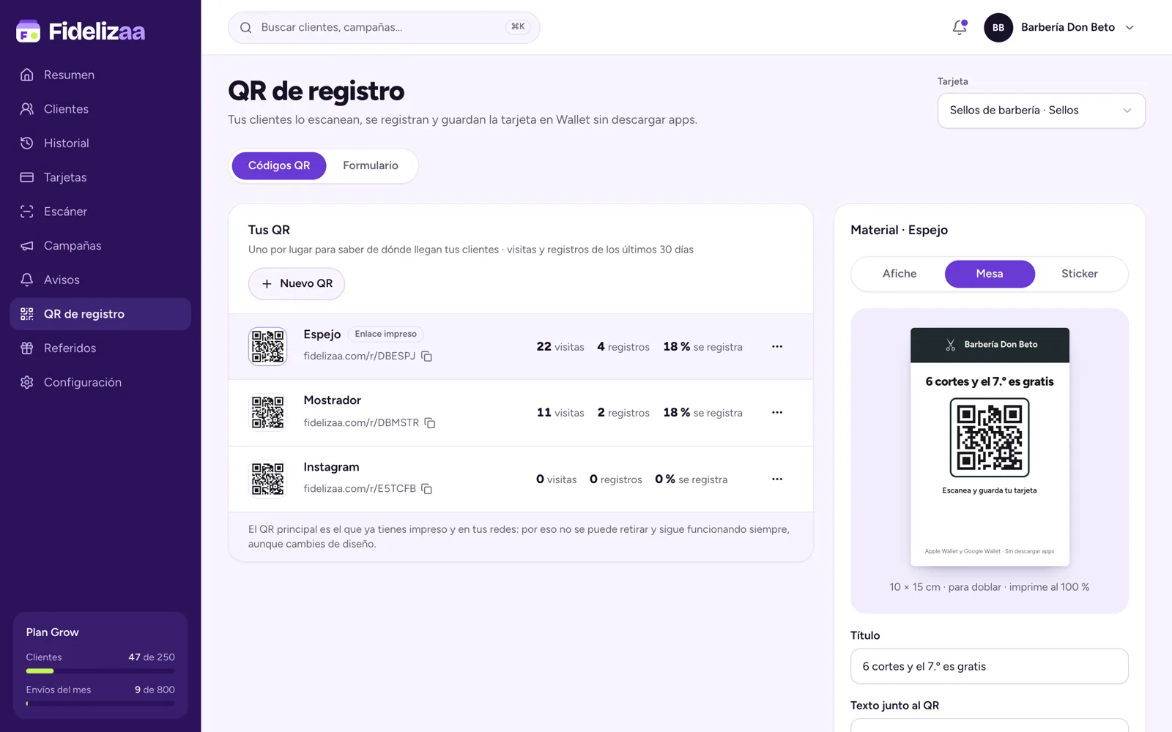
Task: Open the Escáner scan icon
Action: [x=27, y=212]
